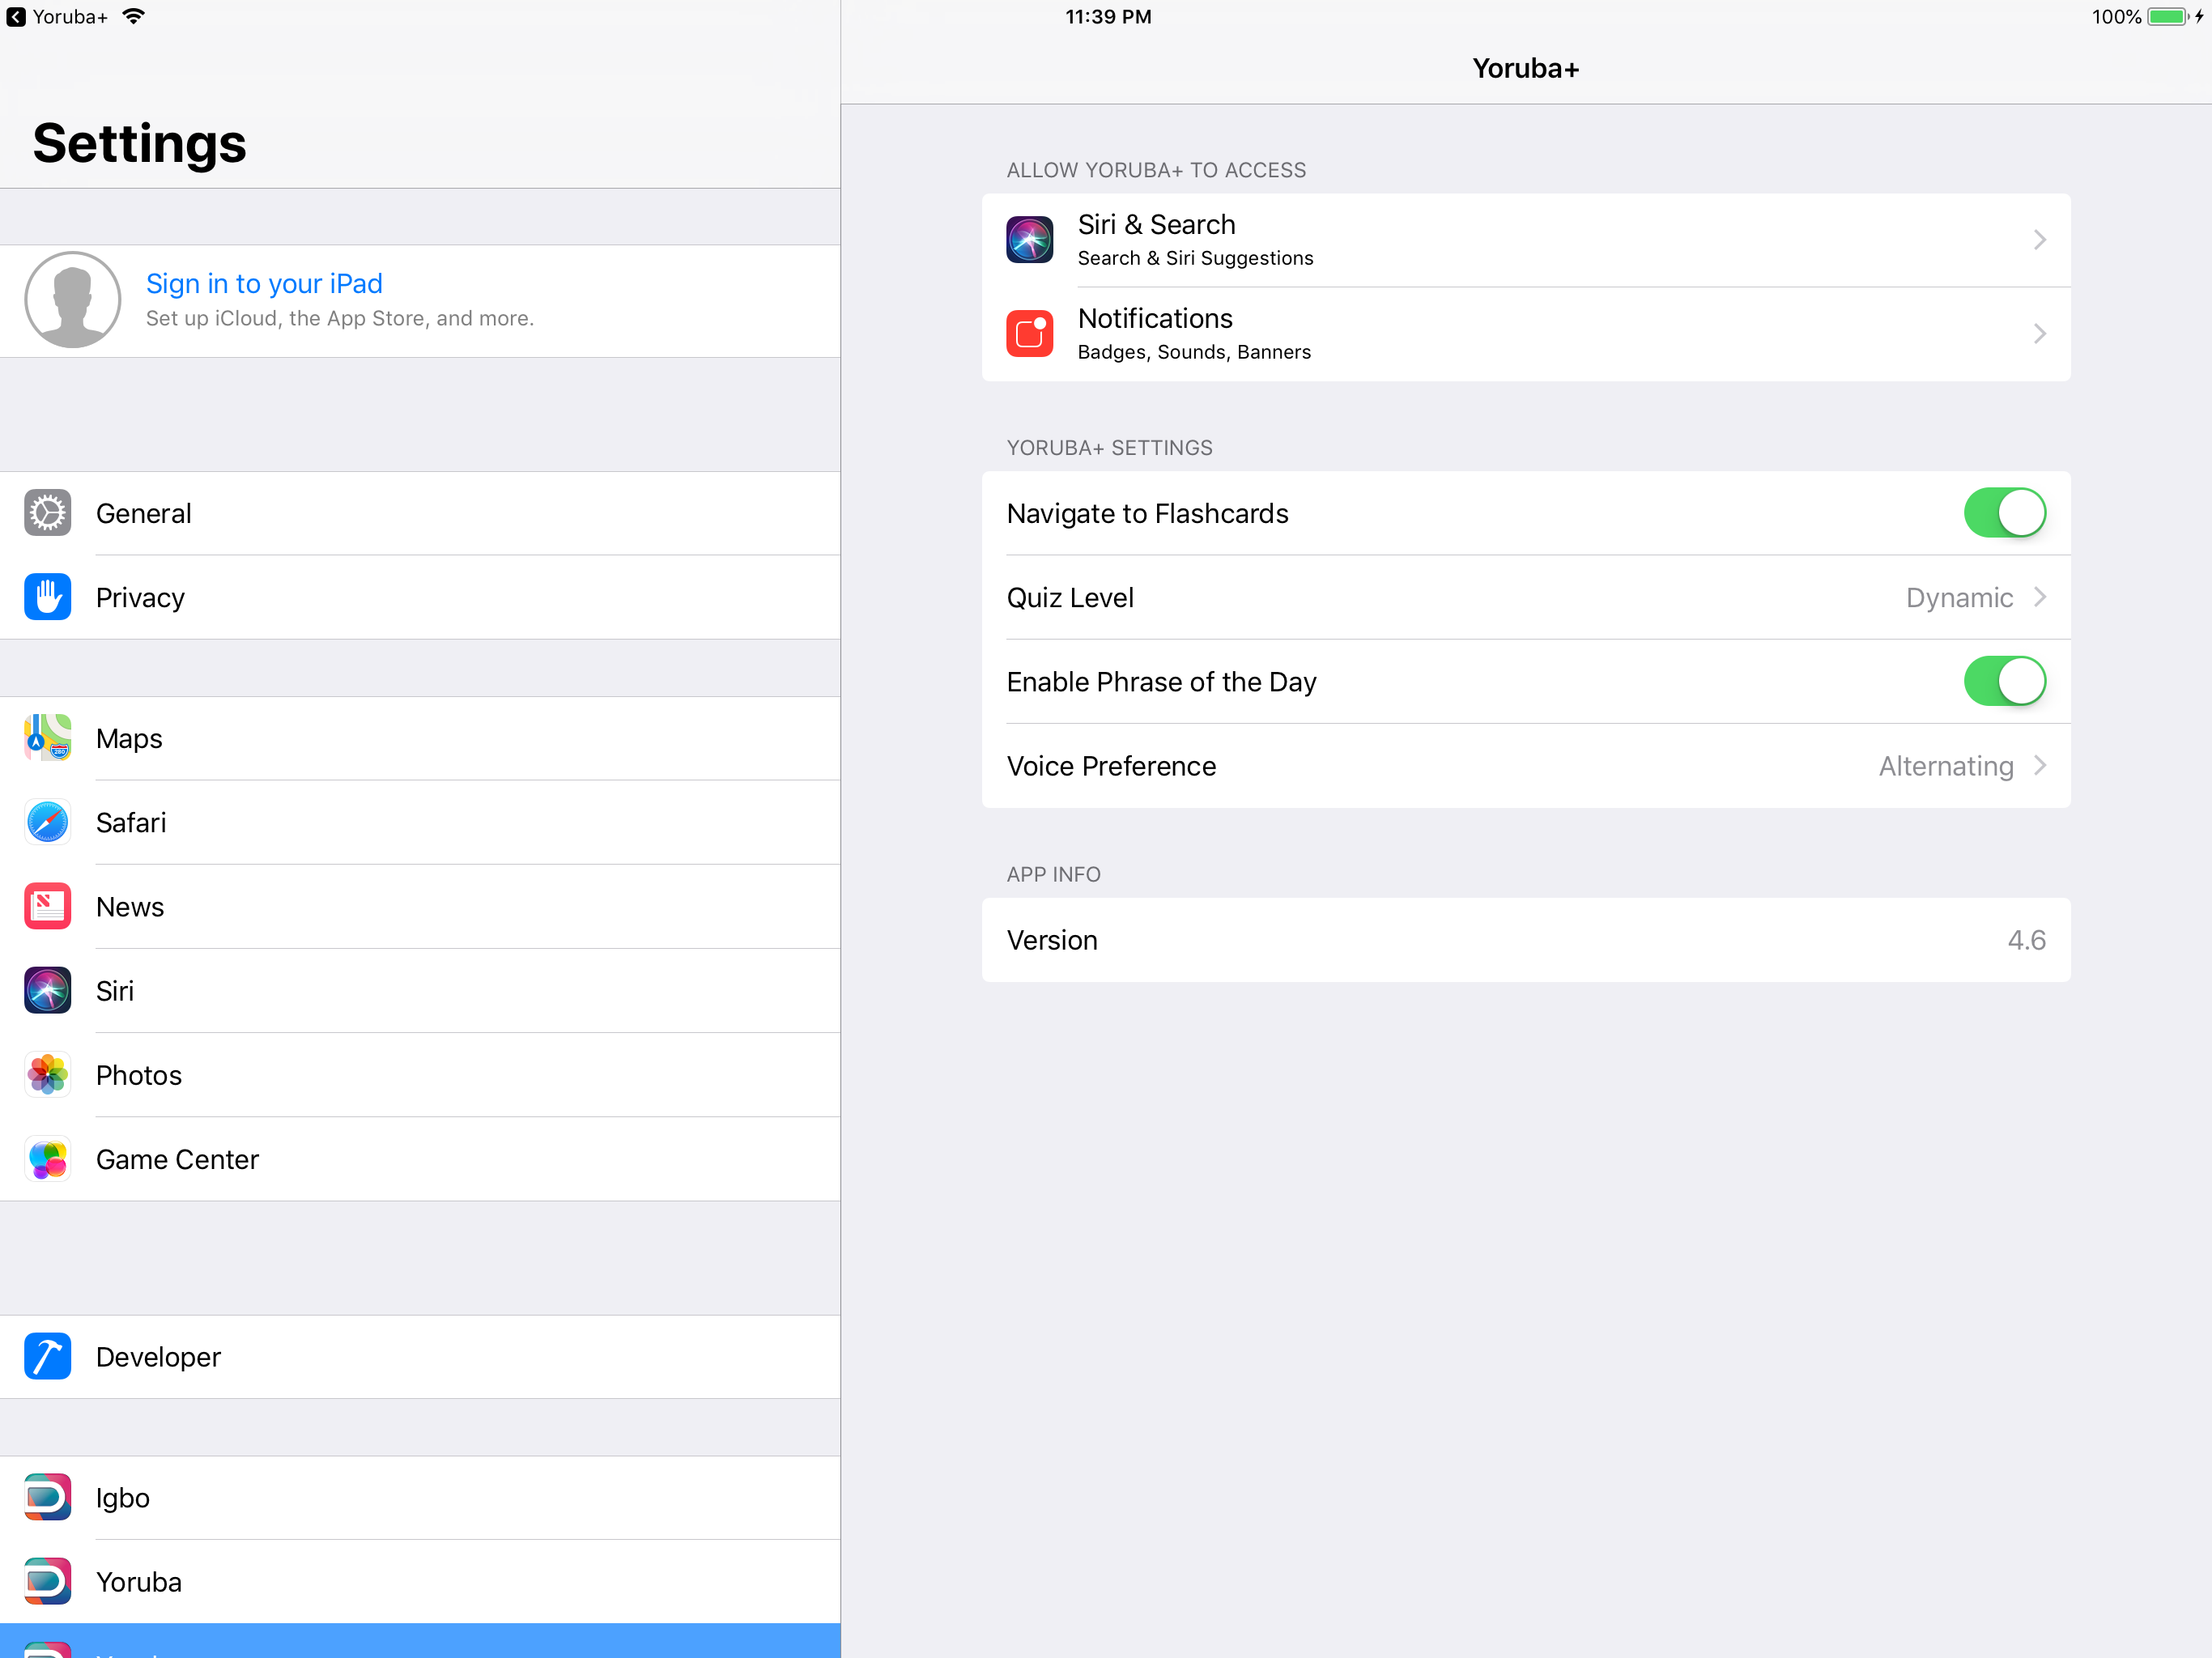The height and width of the screenshot is (1658, 2212).
Task: Open News settings
Action: click(x=420, y=906)
